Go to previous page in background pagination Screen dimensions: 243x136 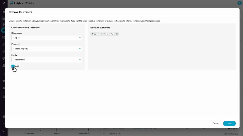tap(107, 134)
